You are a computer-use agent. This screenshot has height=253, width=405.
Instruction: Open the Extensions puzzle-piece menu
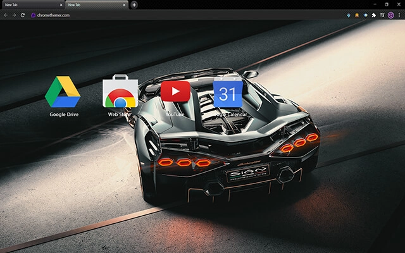(373, 15)
